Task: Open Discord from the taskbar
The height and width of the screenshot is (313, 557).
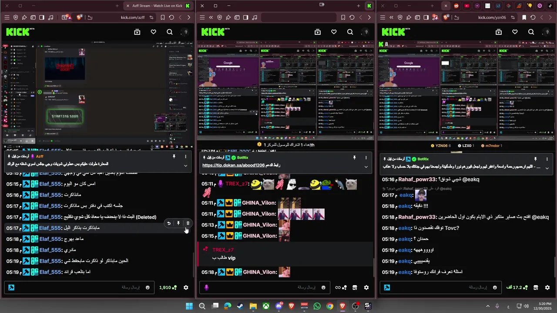Action: point(278,306)
